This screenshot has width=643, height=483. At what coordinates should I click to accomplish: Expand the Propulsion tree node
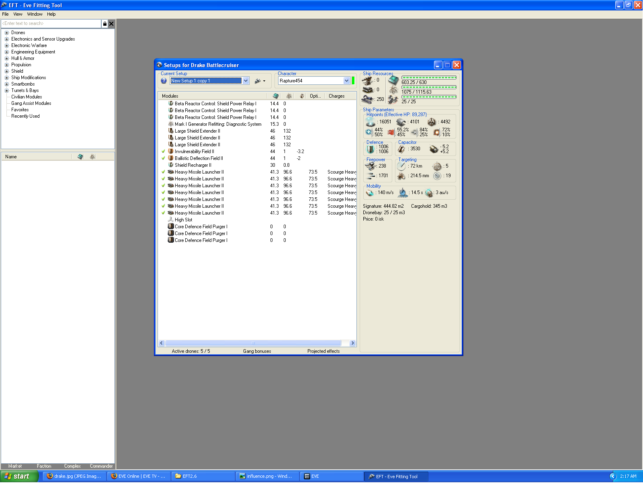point(6,65)
